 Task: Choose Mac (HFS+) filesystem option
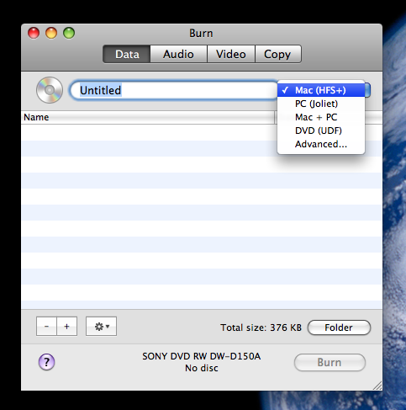tap(321, 90)
